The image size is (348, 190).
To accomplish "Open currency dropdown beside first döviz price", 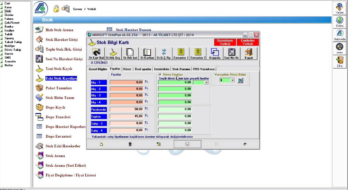I will pyautogui.click(x=206, y=83).
